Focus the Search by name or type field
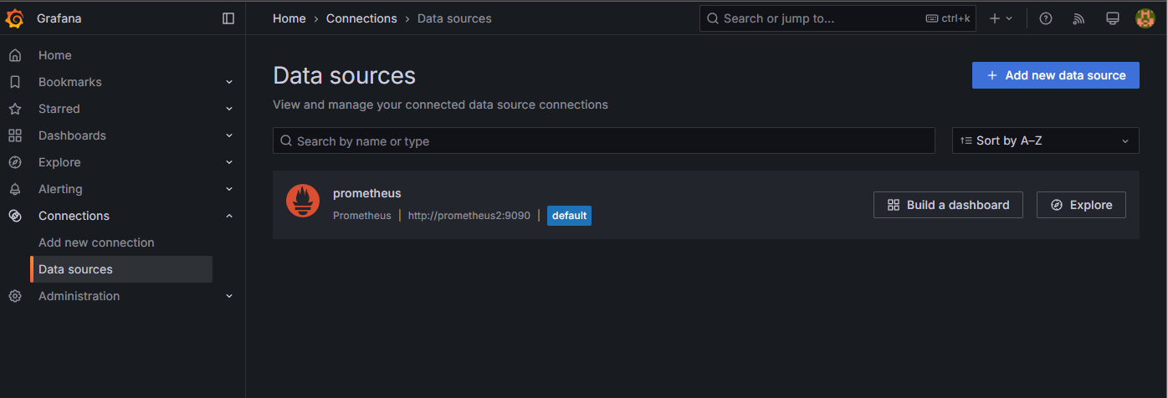 pyautogui.click(x=603, y=140)
